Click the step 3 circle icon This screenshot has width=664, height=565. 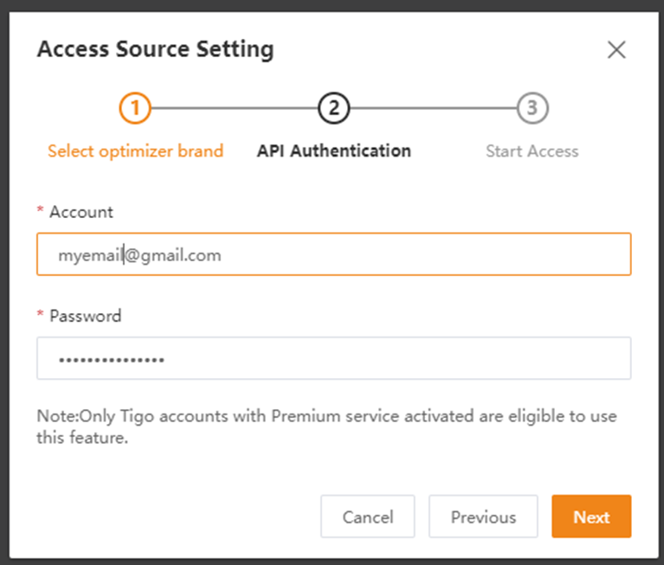click(x=532, y=108)
